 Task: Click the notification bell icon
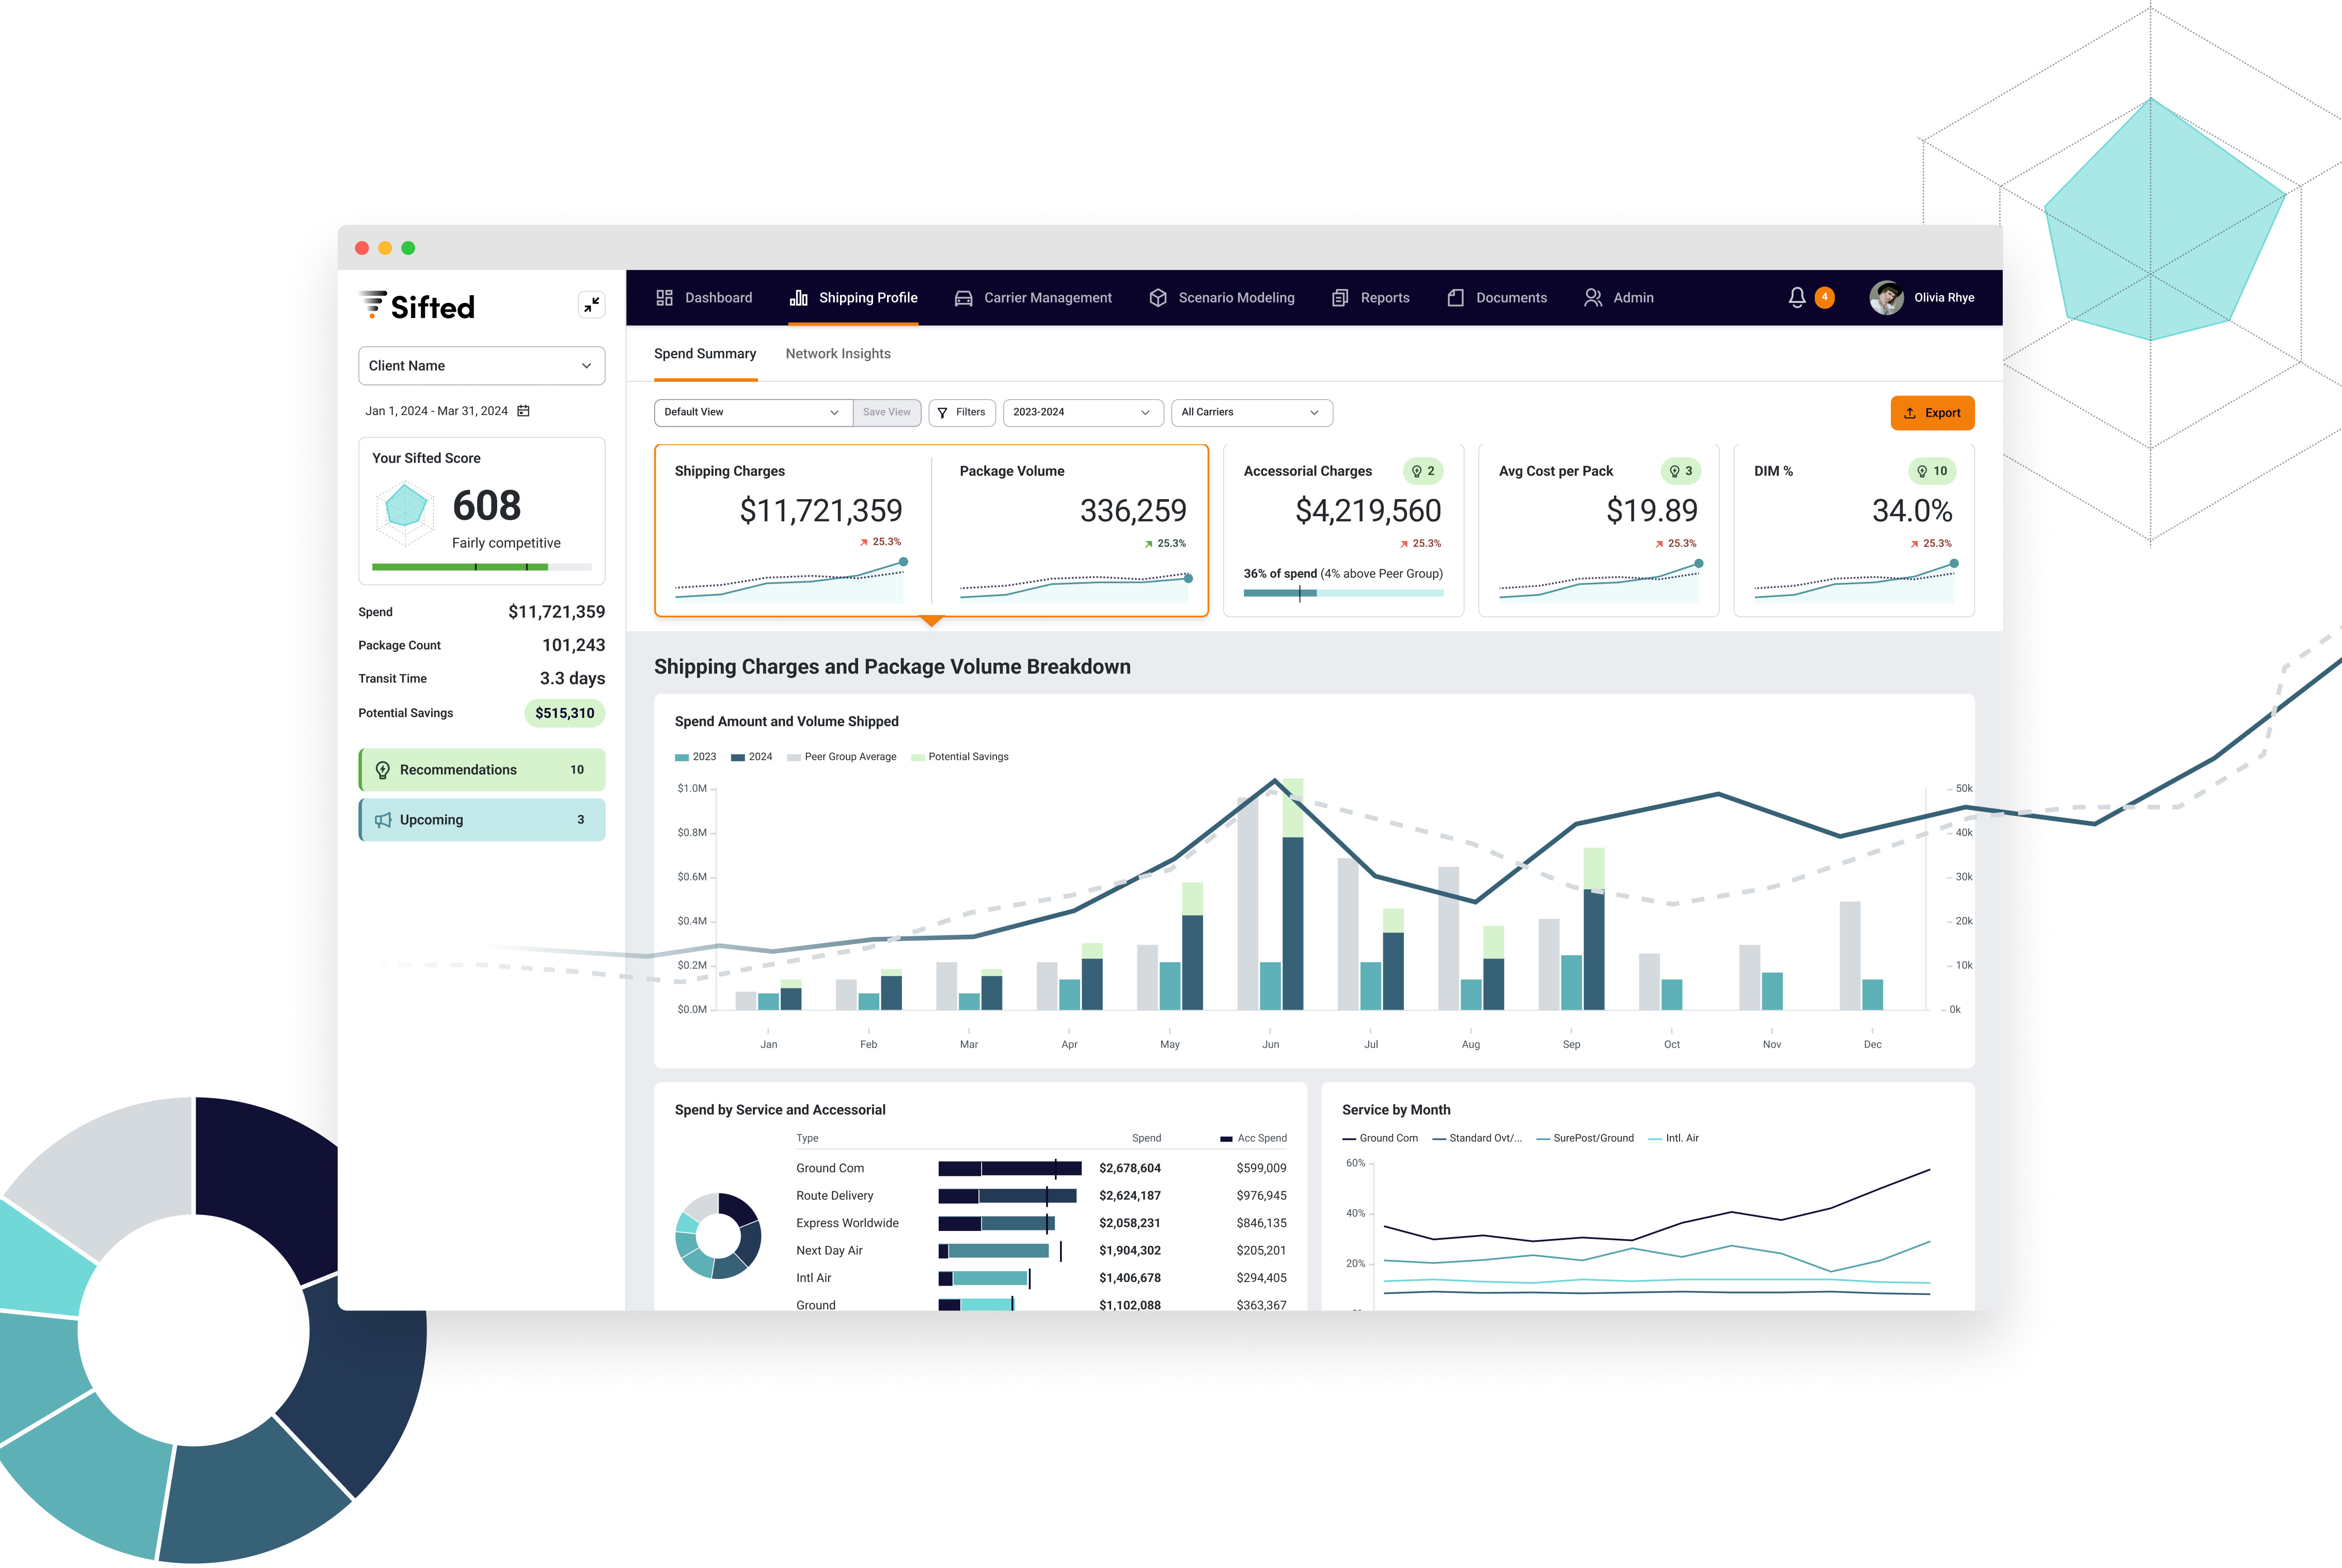point(1797,297)
